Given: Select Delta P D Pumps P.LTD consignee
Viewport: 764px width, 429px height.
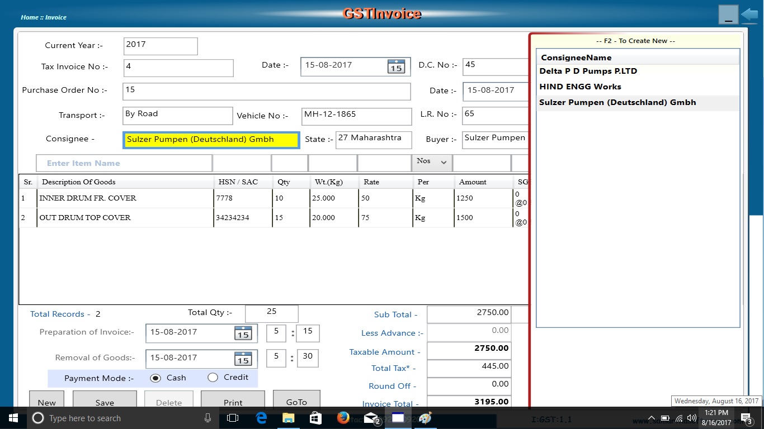Looking at the screenshot, I should coord(638,71).
